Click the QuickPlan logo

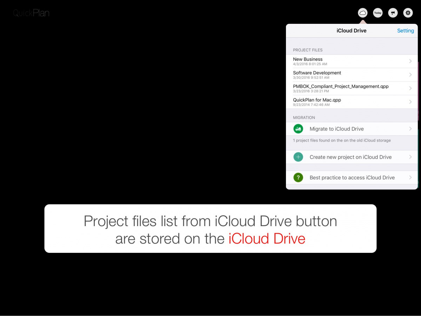click(x=31, y=13)
